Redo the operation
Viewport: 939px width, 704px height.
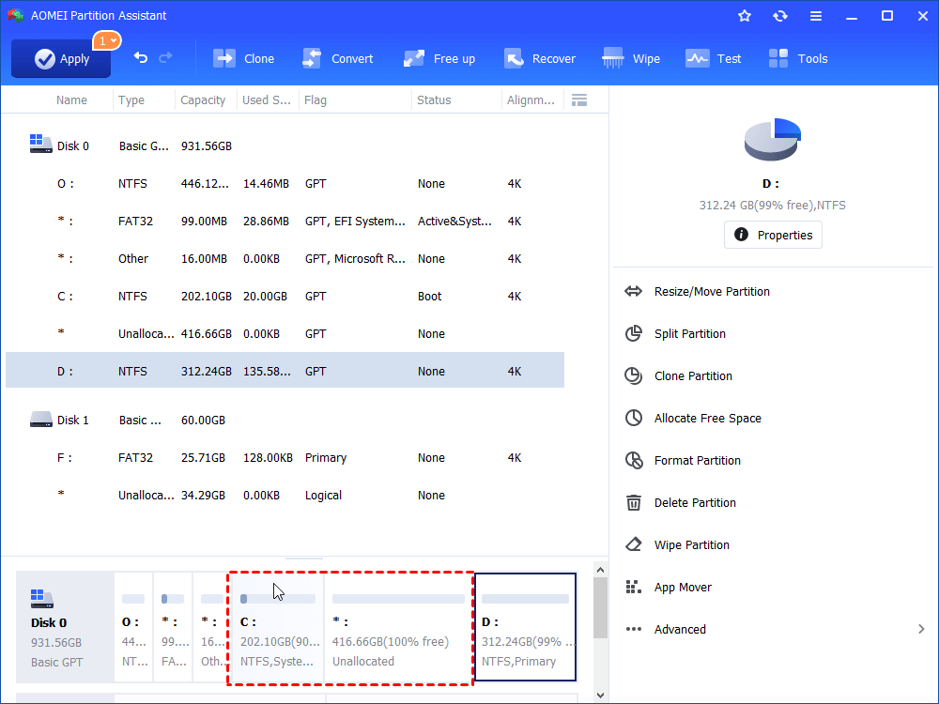pos(165,58)
